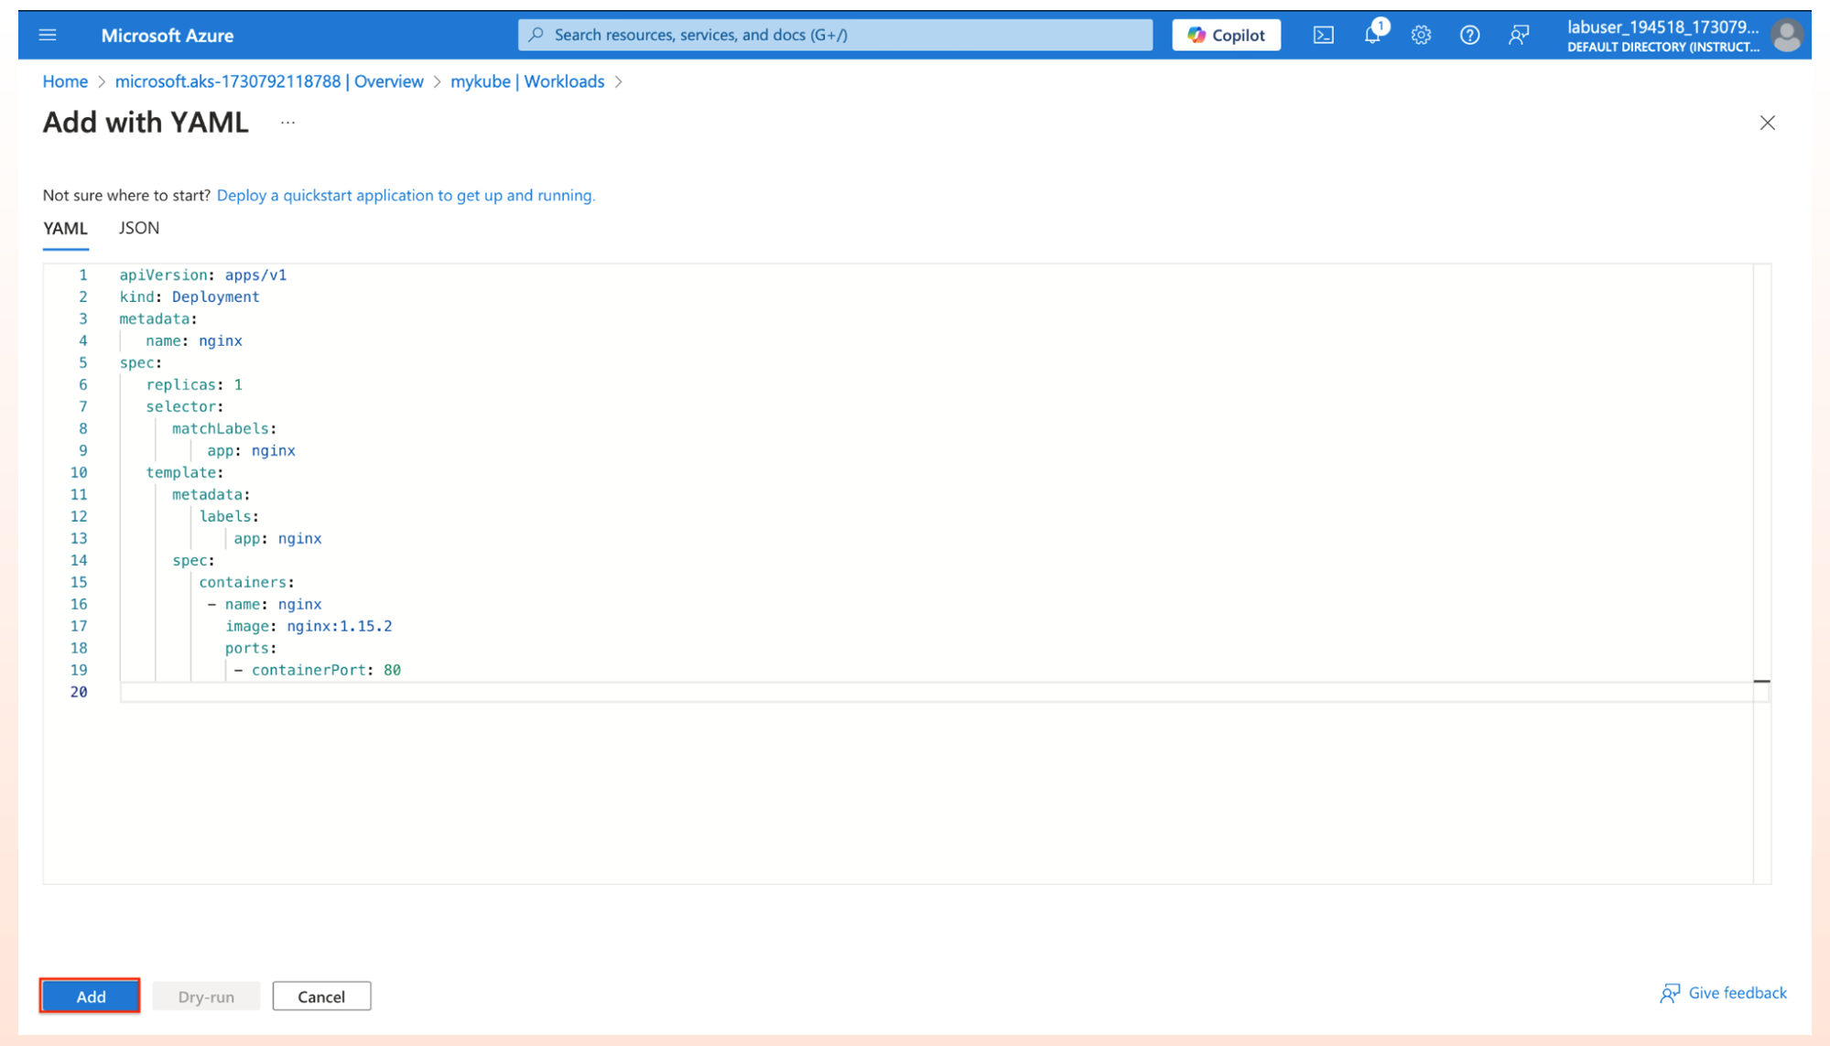Open portal settings gear icon
This screenshot has width=1830, height=1046.
click(x=1421, y=35)
